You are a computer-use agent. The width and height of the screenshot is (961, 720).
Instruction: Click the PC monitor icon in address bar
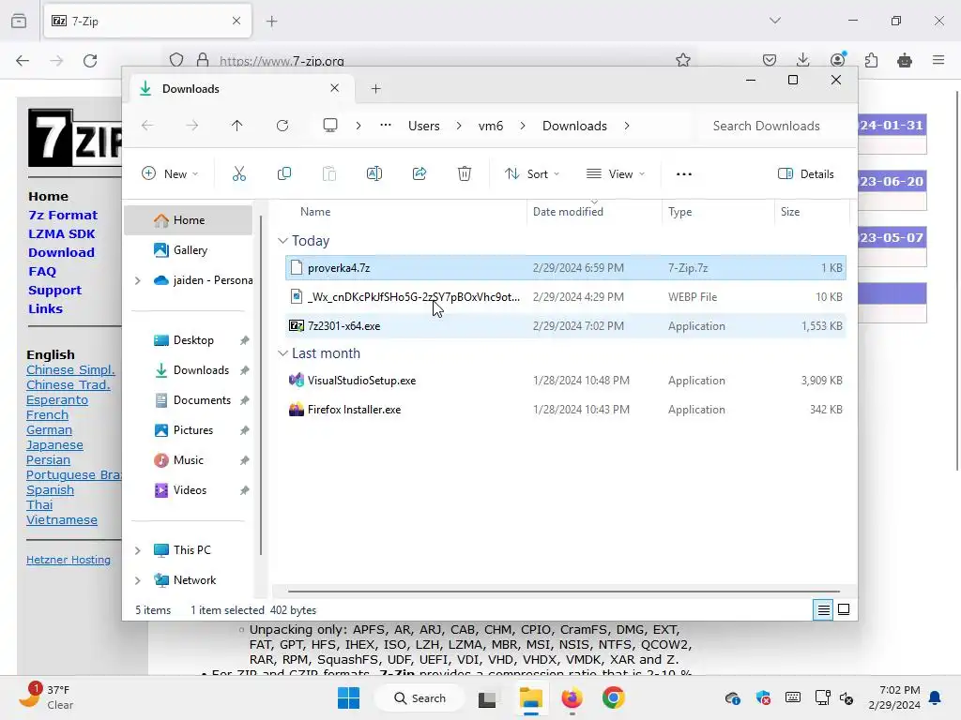click(330, 126)
